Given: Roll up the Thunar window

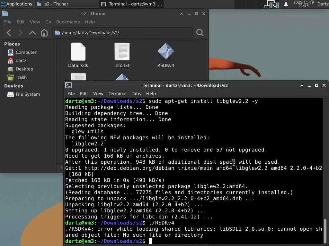Looking at the screenshot, I should click(182, 14).
